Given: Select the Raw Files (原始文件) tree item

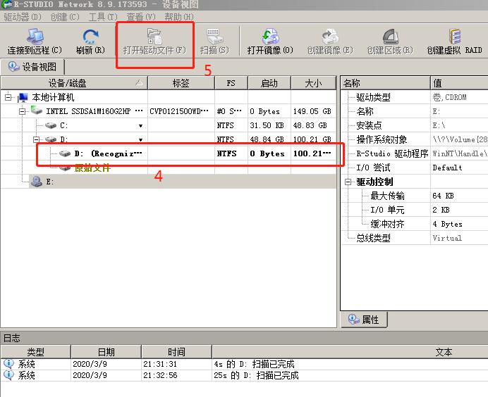Looking at the screenshot, I should click(92, 168).
